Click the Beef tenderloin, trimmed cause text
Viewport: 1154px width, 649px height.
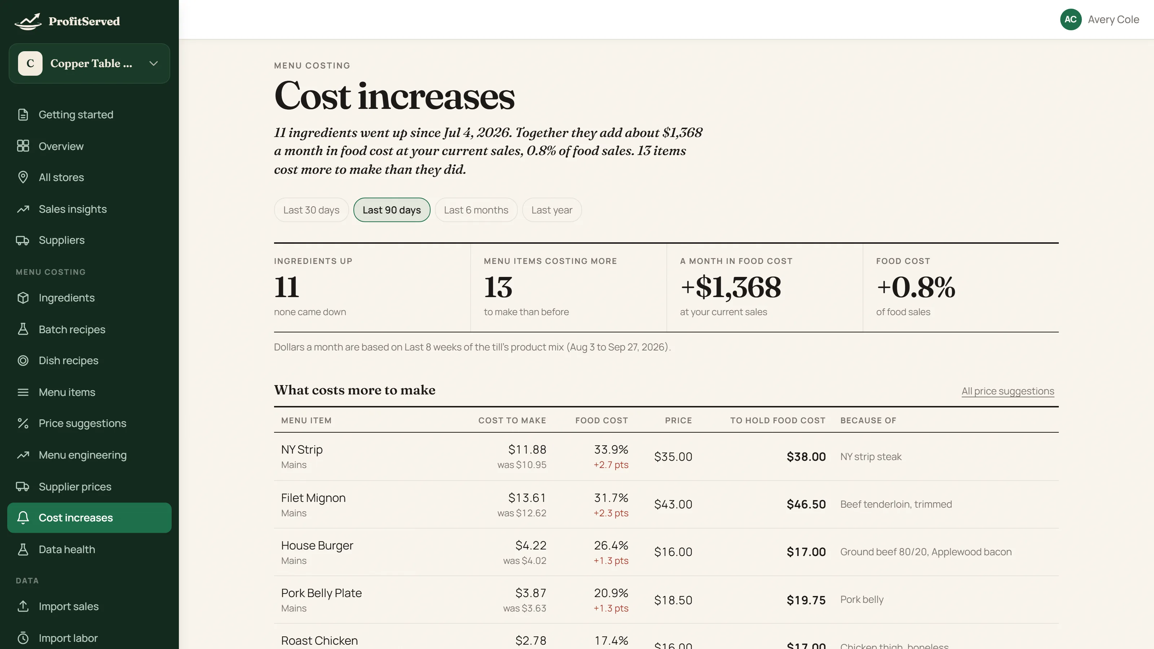point(896,504)
